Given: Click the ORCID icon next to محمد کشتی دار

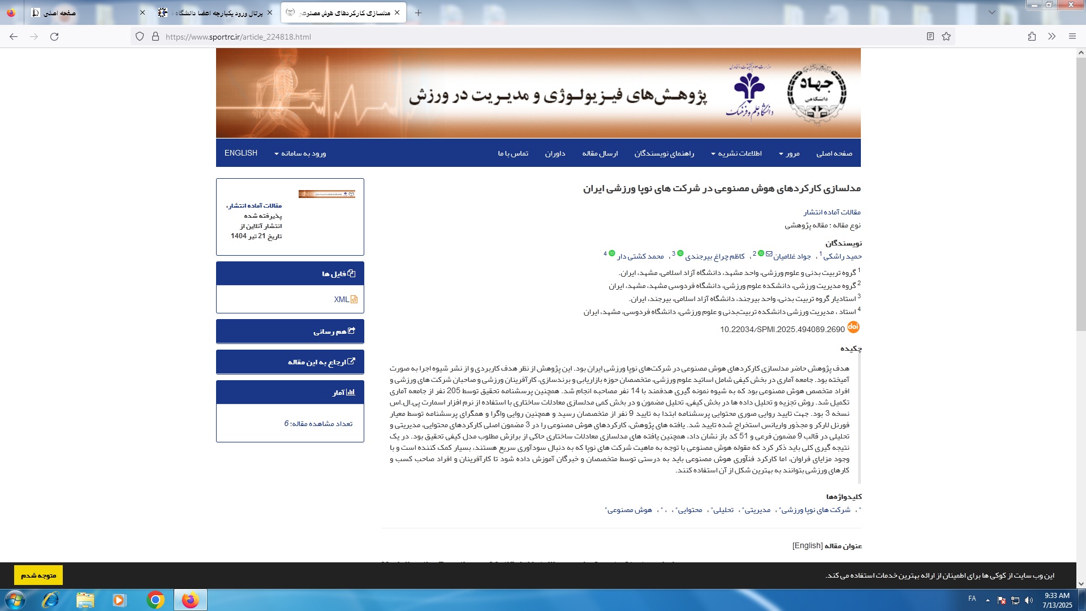Looking at the screenshot, I should (x=612, y=253).
